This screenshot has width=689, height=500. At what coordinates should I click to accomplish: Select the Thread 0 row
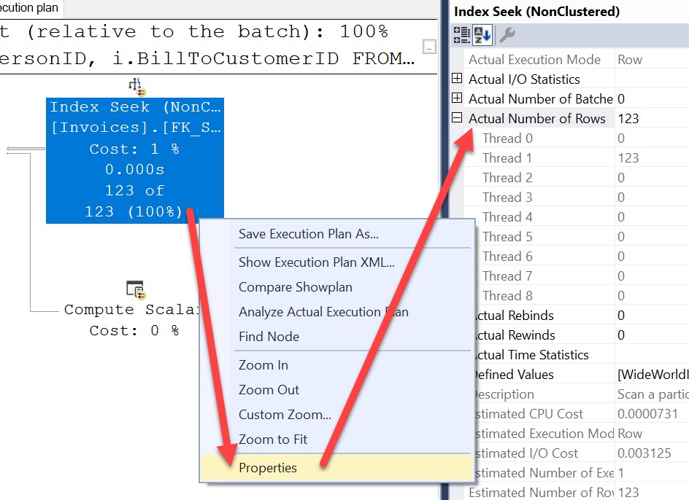click(x=577, y=138)
